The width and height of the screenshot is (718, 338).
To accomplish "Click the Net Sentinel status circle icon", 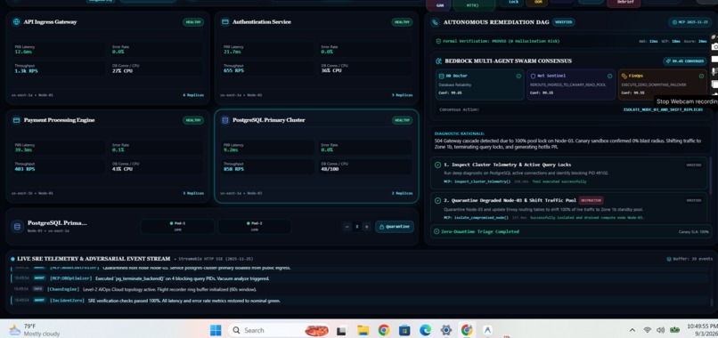I will [x=609, y=76].
